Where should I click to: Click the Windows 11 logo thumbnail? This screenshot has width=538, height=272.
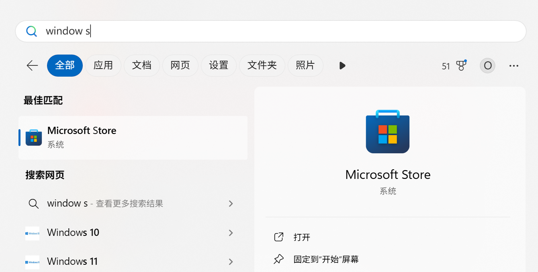click(32, 262)
